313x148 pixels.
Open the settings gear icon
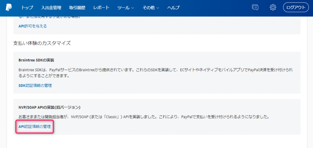pyautogui.click(x=273, y=8)
